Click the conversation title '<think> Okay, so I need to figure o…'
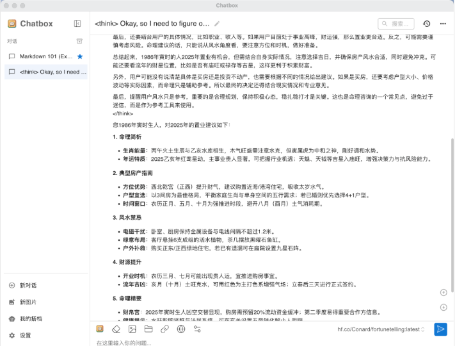The image size is (455, 346). pos(152,24)
